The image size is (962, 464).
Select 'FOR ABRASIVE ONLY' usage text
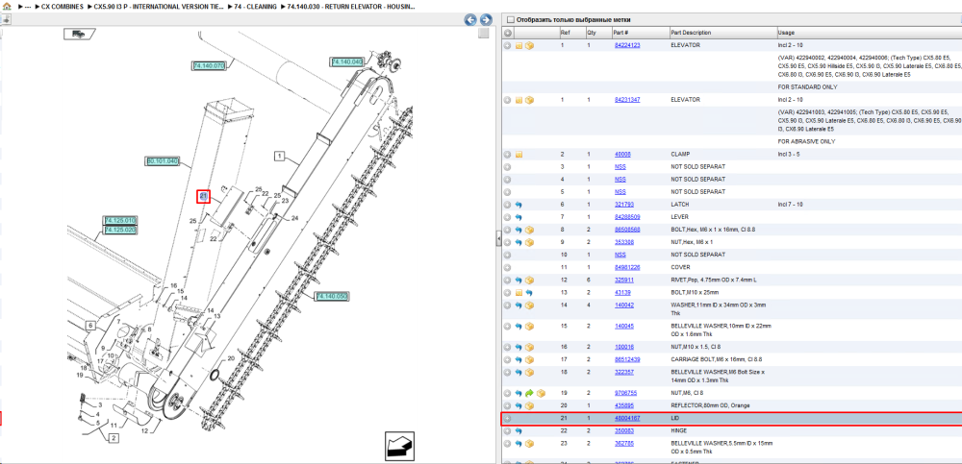[807, 141]
